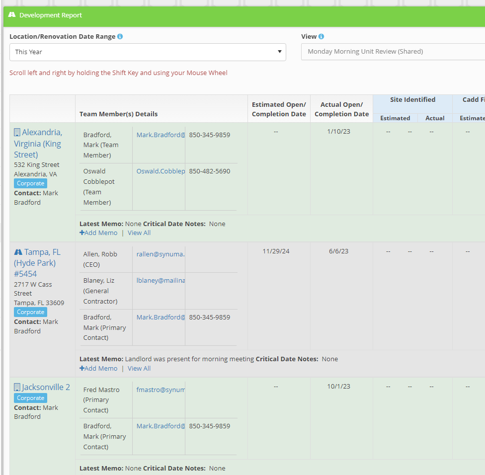Click the Corporate badge under Tampa address
The height and width of the screenshot is (475, 485).
pos(31,312)
